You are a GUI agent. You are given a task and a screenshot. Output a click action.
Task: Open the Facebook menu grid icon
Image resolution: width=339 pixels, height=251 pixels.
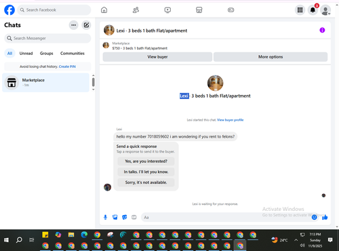300,10
